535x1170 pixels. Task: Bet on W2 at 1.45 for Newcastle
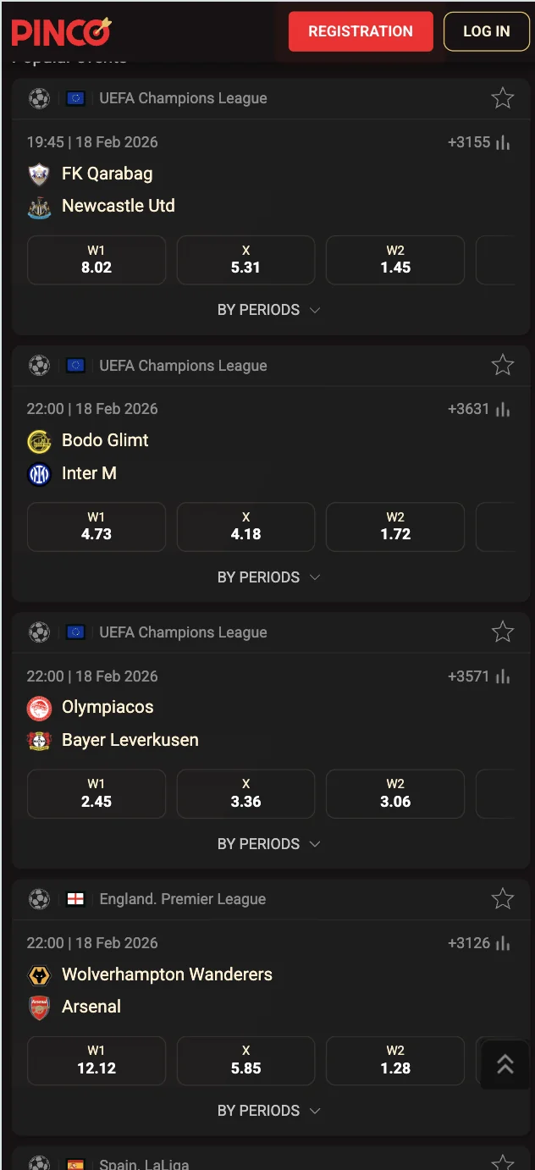(x=395, y=260)
